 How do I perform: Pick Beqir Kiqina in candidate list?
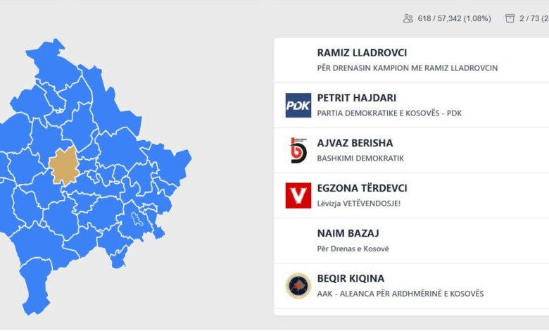351,278
